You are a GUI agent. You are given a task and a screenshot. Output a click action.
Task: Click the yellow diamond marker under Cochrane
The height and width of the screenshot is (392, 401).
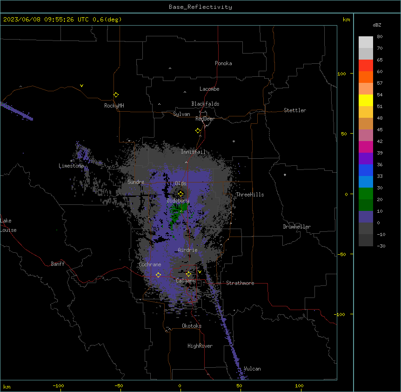pyautogui.click(x=158, y=275)
